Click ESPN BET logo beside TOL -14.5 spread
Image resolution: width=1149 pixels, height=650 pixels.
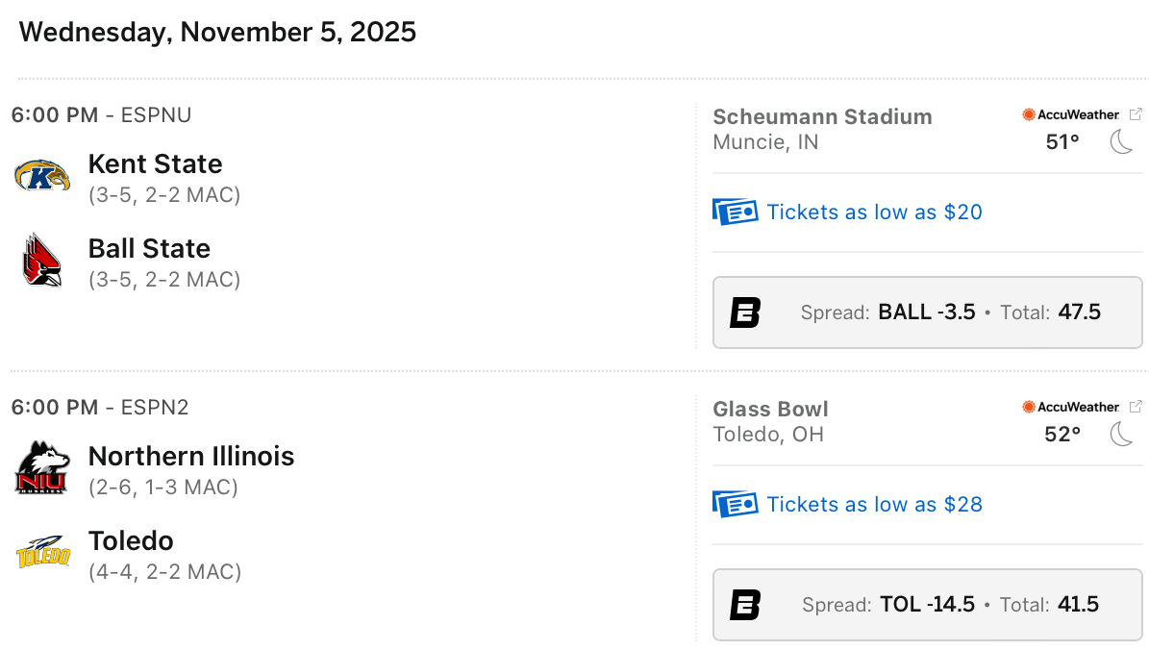pos(745,605)
